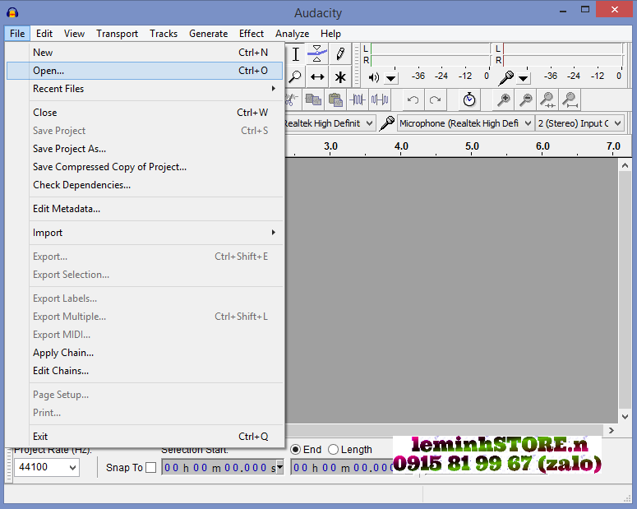Click the Audacity headphones title icon
The image size is (637, 509).
click(x=12, y=12)
